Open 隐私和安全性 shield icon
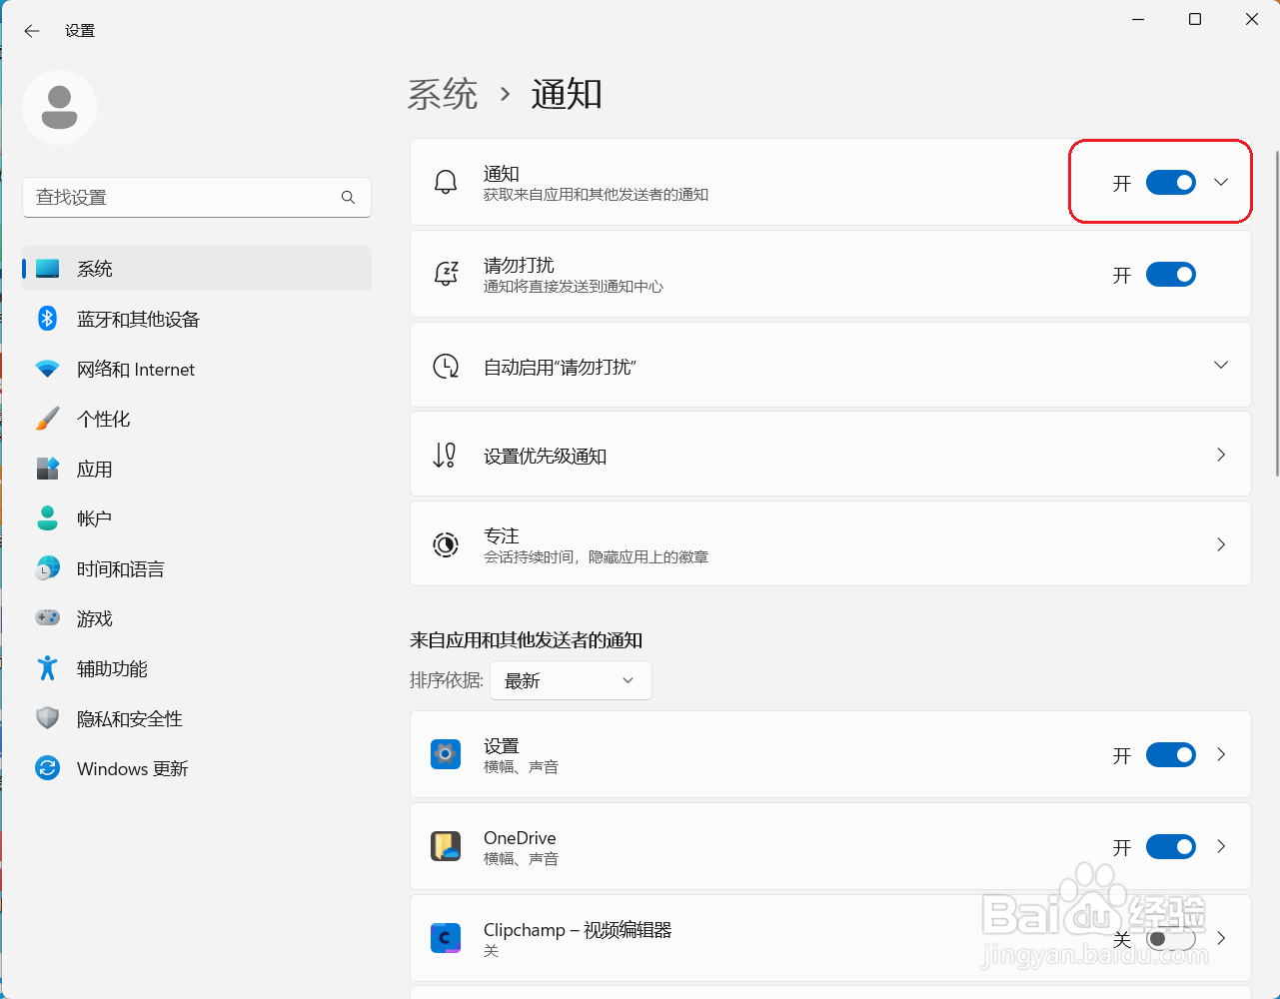This screenshot has width=1280, height=999. tap(47, 718)
